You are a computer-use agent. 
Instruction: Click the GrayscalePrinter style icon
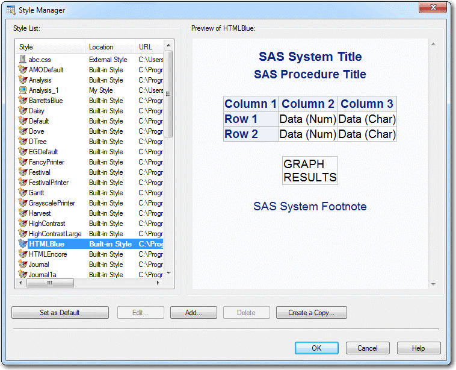pyautogui.click(x=23, y=202)
